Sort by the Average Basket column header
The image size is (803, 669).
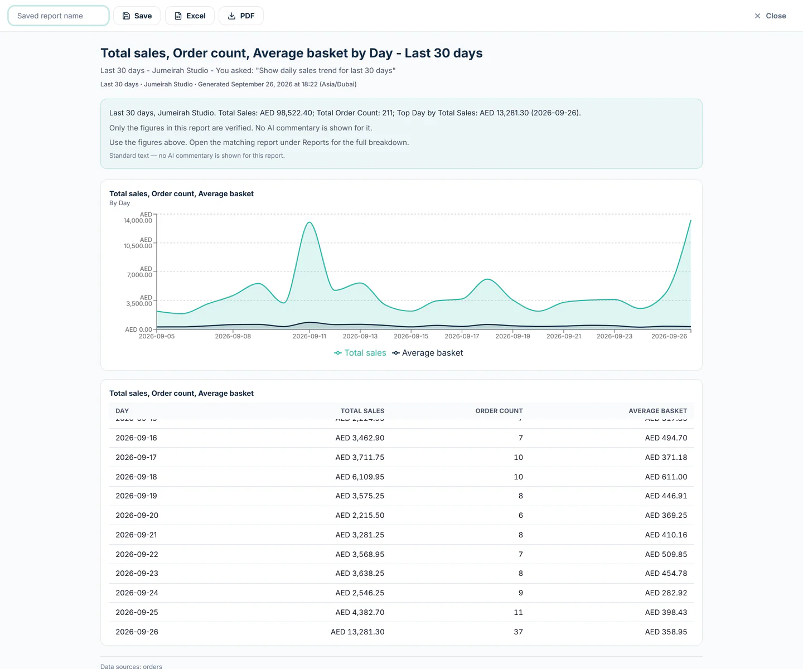(658, 411)
